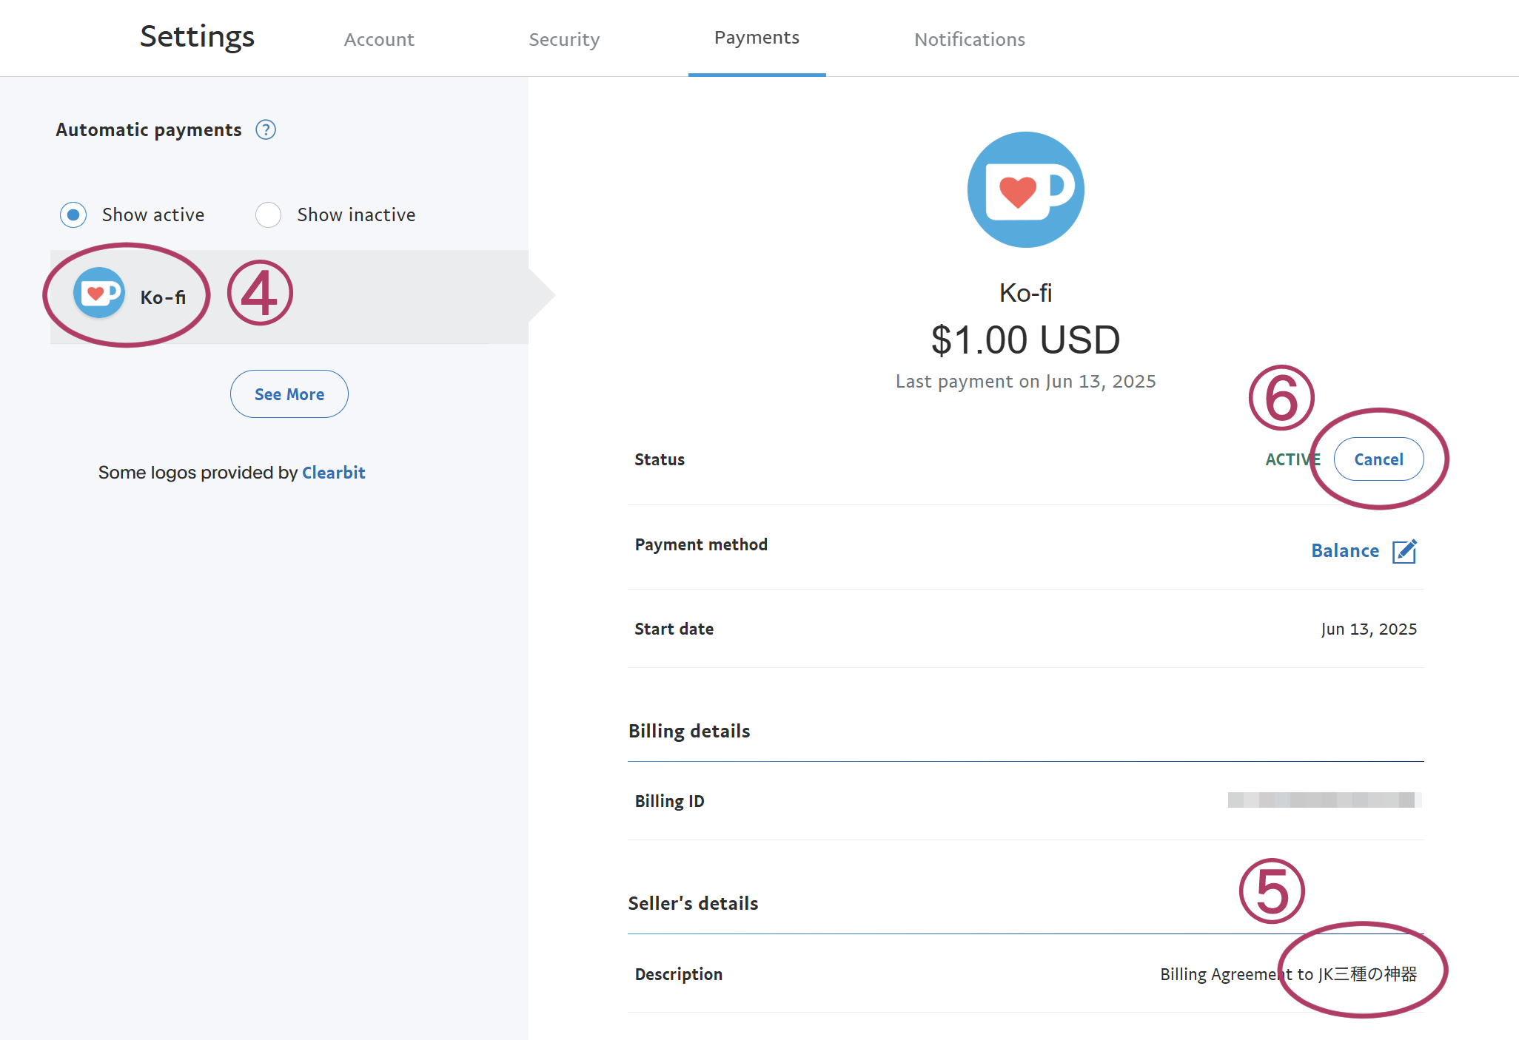
Task: Select the Payments tab
Action: (x=756, y=37)
